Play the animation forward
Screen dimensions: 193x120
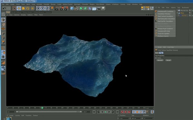(x=106, y=112)
